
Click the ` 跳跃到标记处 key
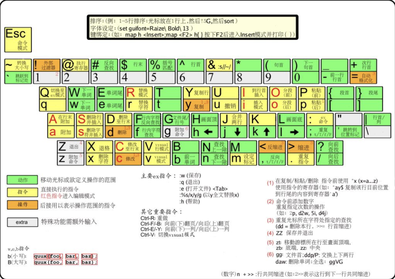pos(18,77)
